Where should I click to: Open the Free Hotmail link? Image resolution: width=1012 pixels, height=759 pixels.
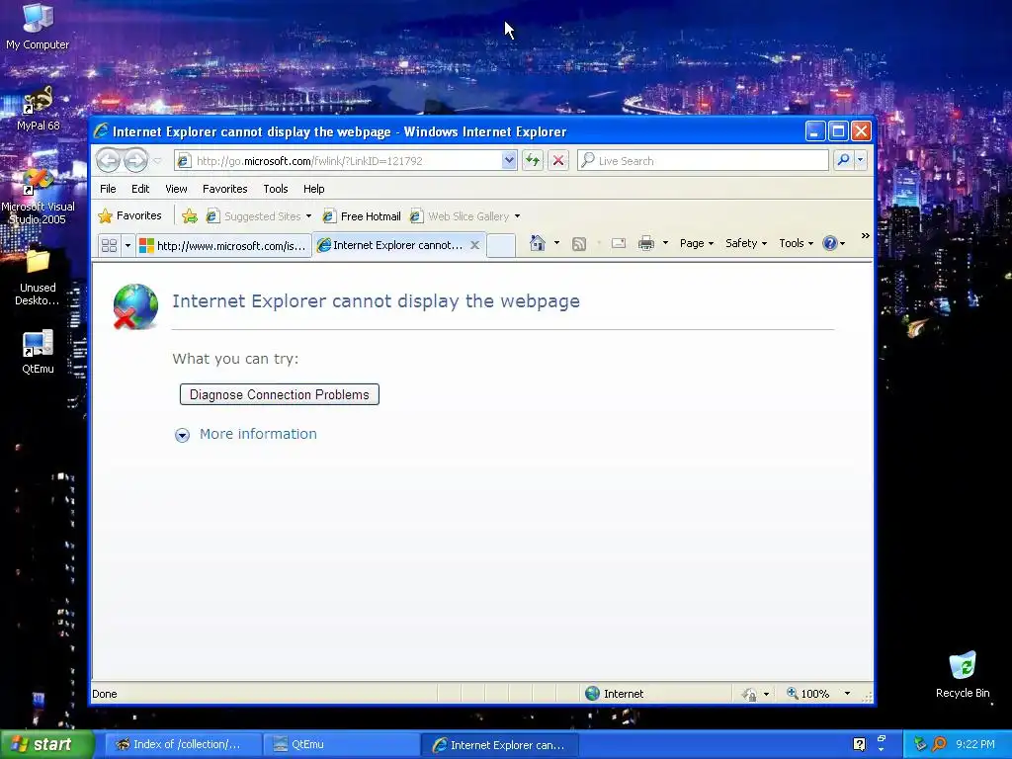pyautogui.click(x=362, y=216)
